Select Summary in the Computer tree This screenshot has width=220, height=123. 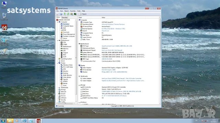pyautogui.click(x=66, y=24)
